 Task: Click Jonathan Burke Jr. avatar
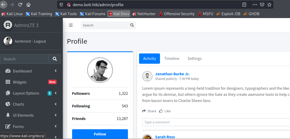(147, 76)
